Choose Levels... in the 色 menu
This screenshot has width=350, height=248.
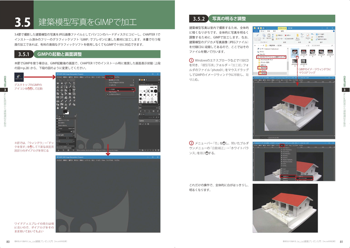285,164
